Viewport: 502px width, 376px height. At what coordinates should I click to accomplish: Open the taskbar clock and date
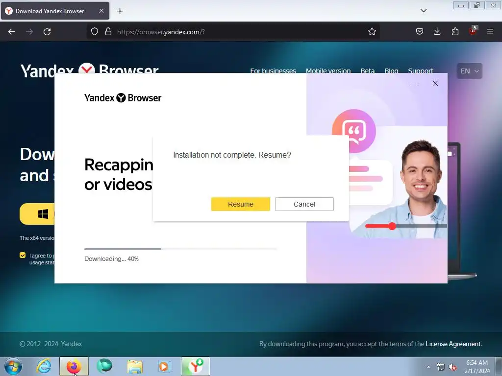coord(477,367)
